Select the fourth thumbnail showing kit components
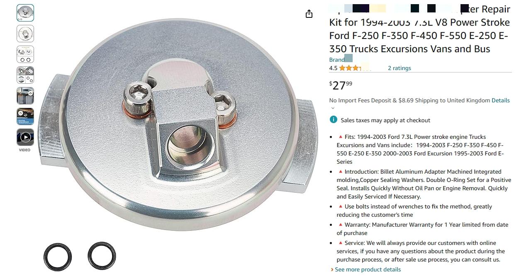Image resolution: width=519 pixels, height=276 pixels. pyautogui.click(x=25, y=75)
